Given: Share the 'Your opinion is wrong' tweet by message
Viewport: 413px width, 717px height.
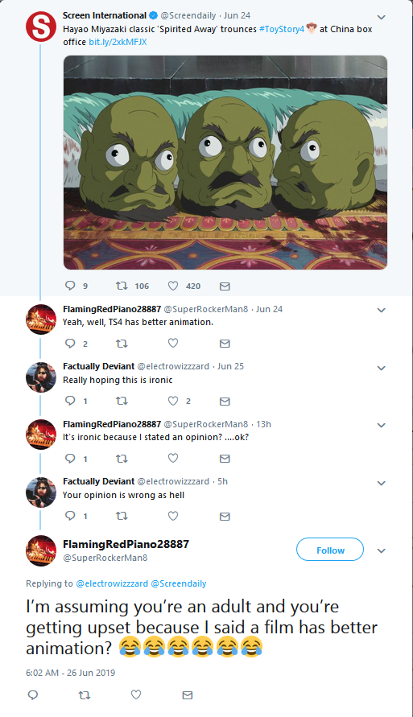Looking at the screenshot, I should click(225, 517).
